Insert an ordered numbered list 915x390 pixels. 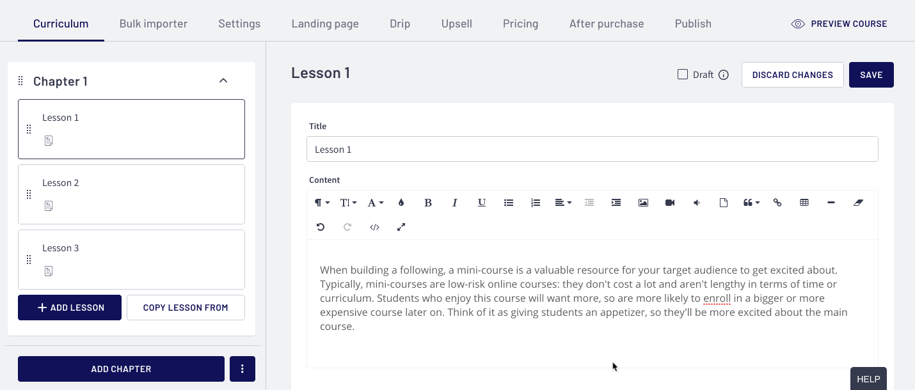click(536, 203)
